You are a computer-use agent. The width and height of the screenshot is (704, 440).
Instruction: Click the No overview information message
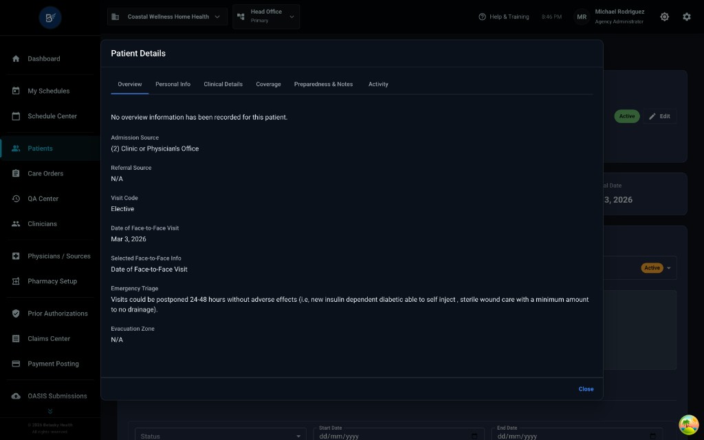(x=199, y=117)
